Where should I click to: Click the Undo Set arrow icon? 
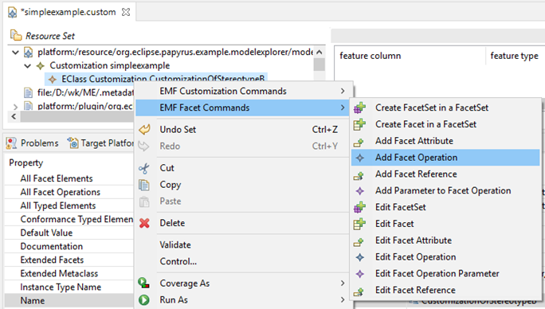click(x=144, y=130)
